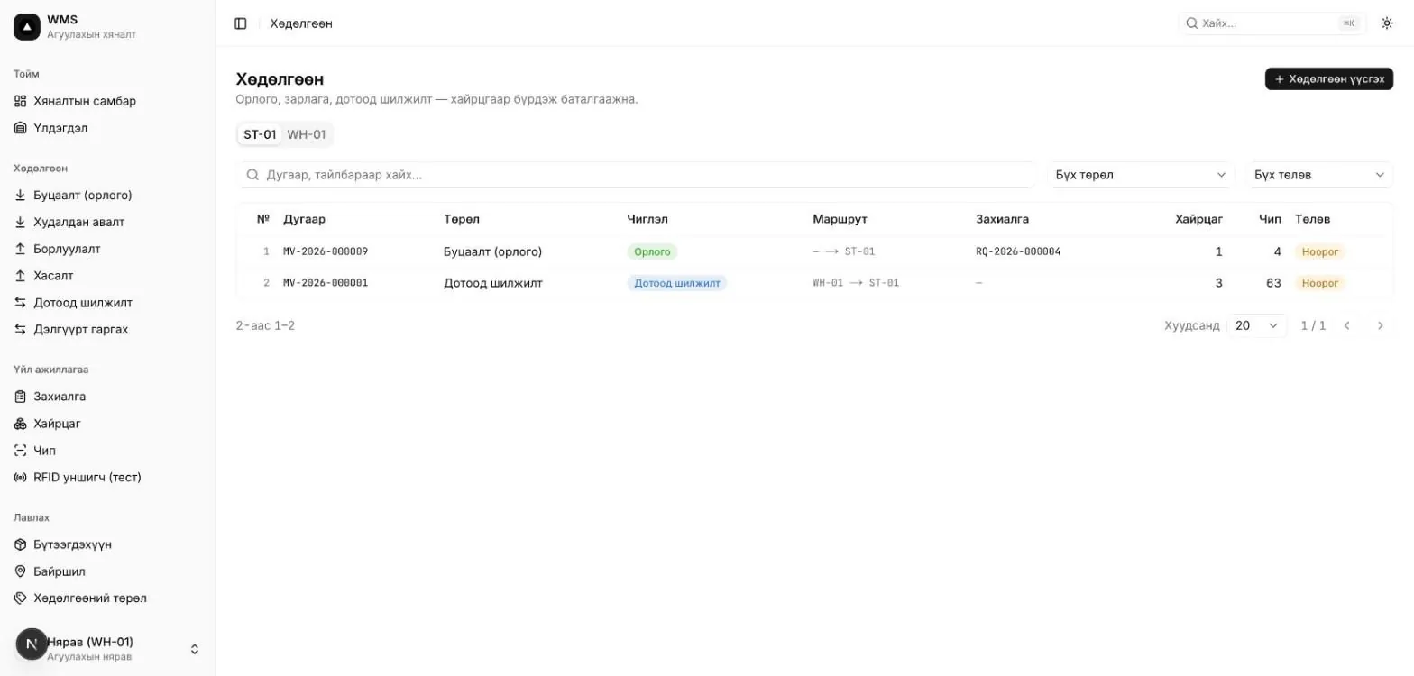Screen dimensions: 1414x676
Task: Open Байршил location pin icon
Action: [x=21, y=571]
